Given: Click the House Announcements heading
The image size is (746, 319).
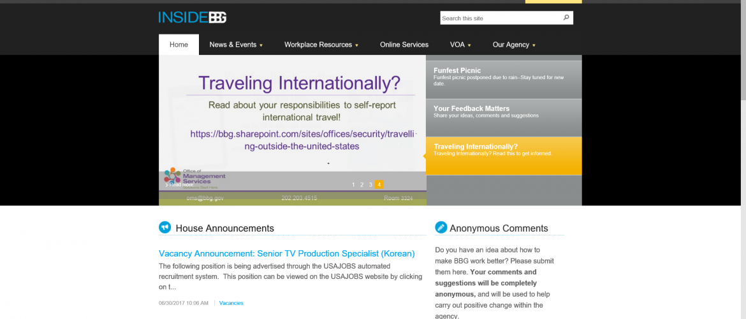Looking at the screenshot, I should tap(224, 228).
